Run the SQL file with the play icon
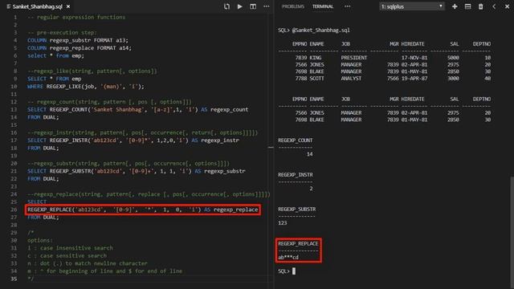514x289 pixels. pyautogui.click(x=239, y=6)
